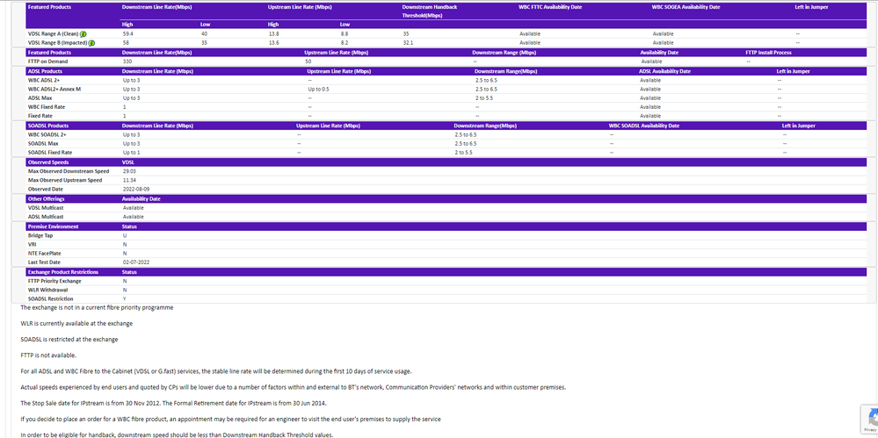Select the 'VDSL Range A (Clean)' row label
878x438 pixels.
coord(54,34)
